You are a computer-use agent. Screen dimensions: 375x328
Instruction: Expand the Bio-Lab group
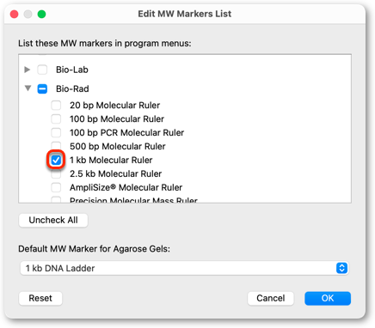coord(28,70)
